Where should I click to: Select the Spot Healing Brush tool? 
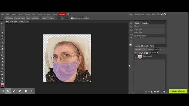tap(2, 43)
